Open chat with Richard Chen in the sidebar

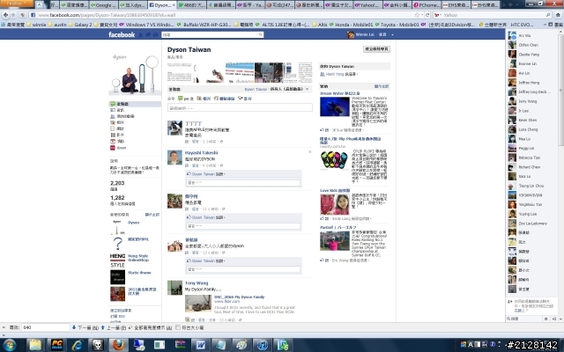529,167
